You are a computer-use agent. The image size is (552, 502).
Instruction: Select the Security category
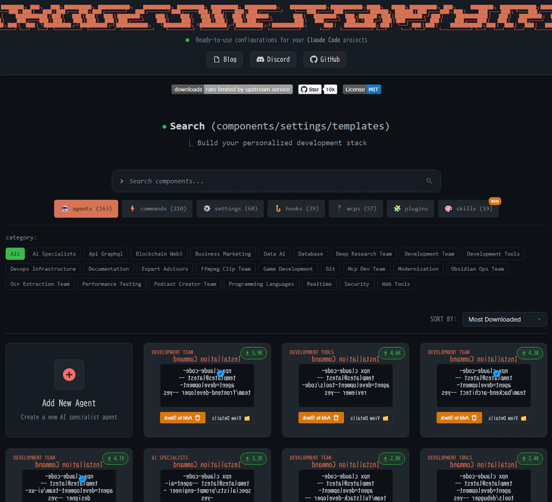click(357, 284)
